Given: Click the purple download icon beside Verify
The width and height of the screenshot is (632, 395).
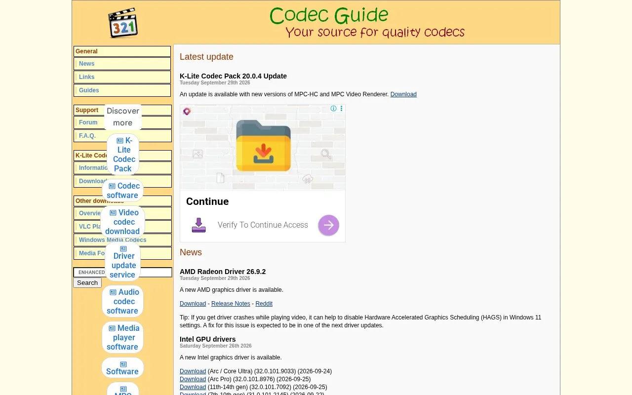Looking at the screenshot, I should coord(198,225).
